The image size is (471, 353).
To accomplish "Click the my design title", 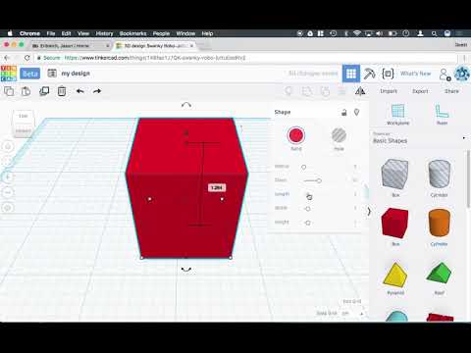I will coord(76,74).
